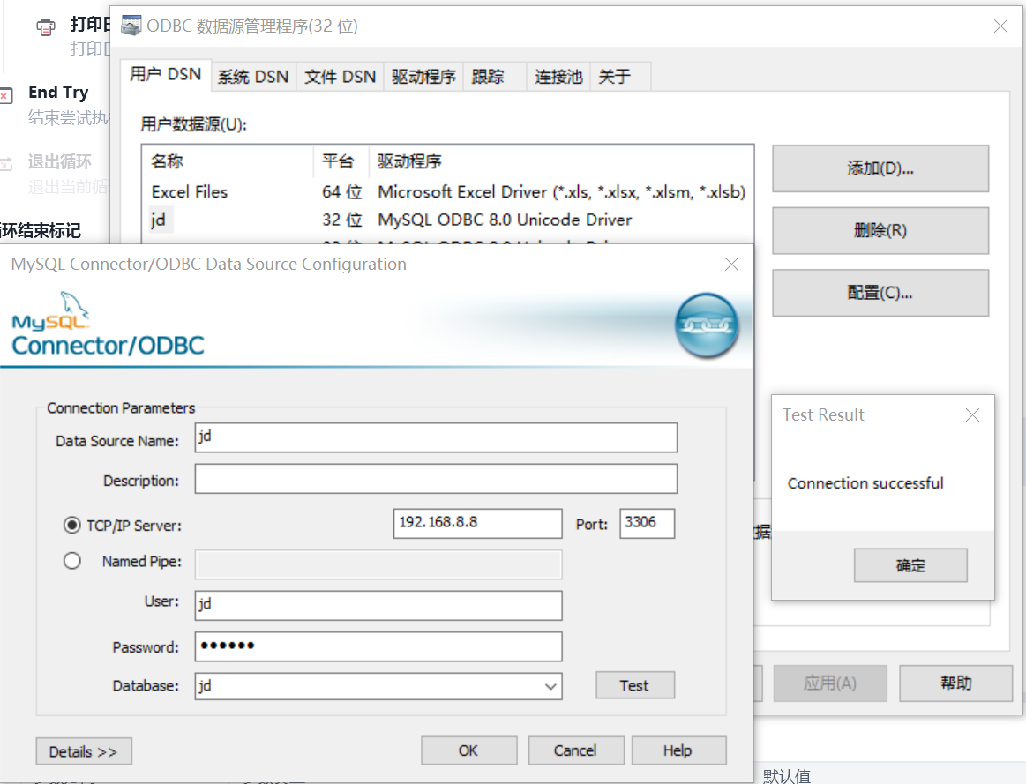The height and width of the screenshot is (784, 1026).
Task: Click the Port number field
Action: pos(648,524)
